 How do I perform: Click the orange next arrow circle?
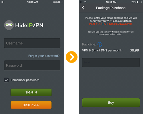(71, 57)
